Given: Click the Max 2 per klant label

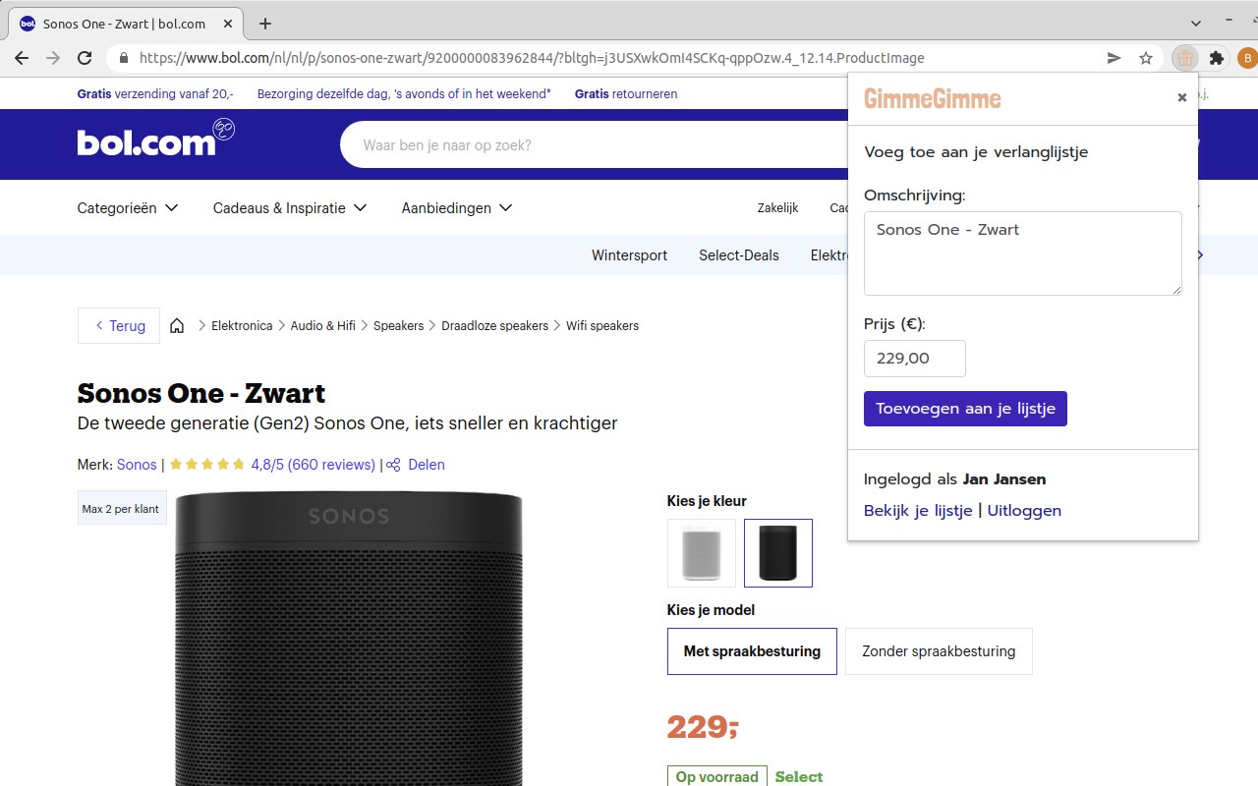Looking at the screenshot, I should [x=121, y=509].
